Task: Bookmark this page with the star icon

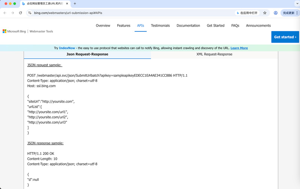Action: 265,13
